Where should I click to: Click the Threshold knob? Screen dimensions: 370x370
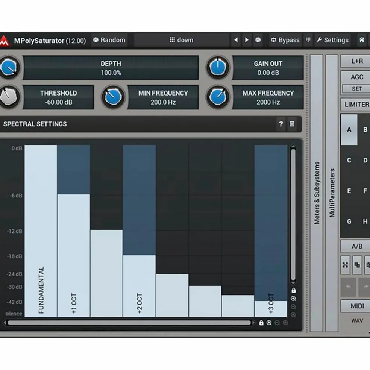coord(9,97)
